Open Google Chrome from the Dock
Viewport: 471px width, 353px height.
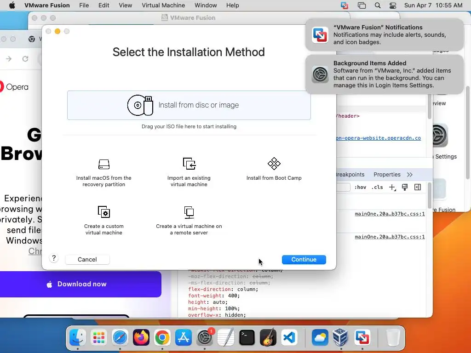pos(162,337)
